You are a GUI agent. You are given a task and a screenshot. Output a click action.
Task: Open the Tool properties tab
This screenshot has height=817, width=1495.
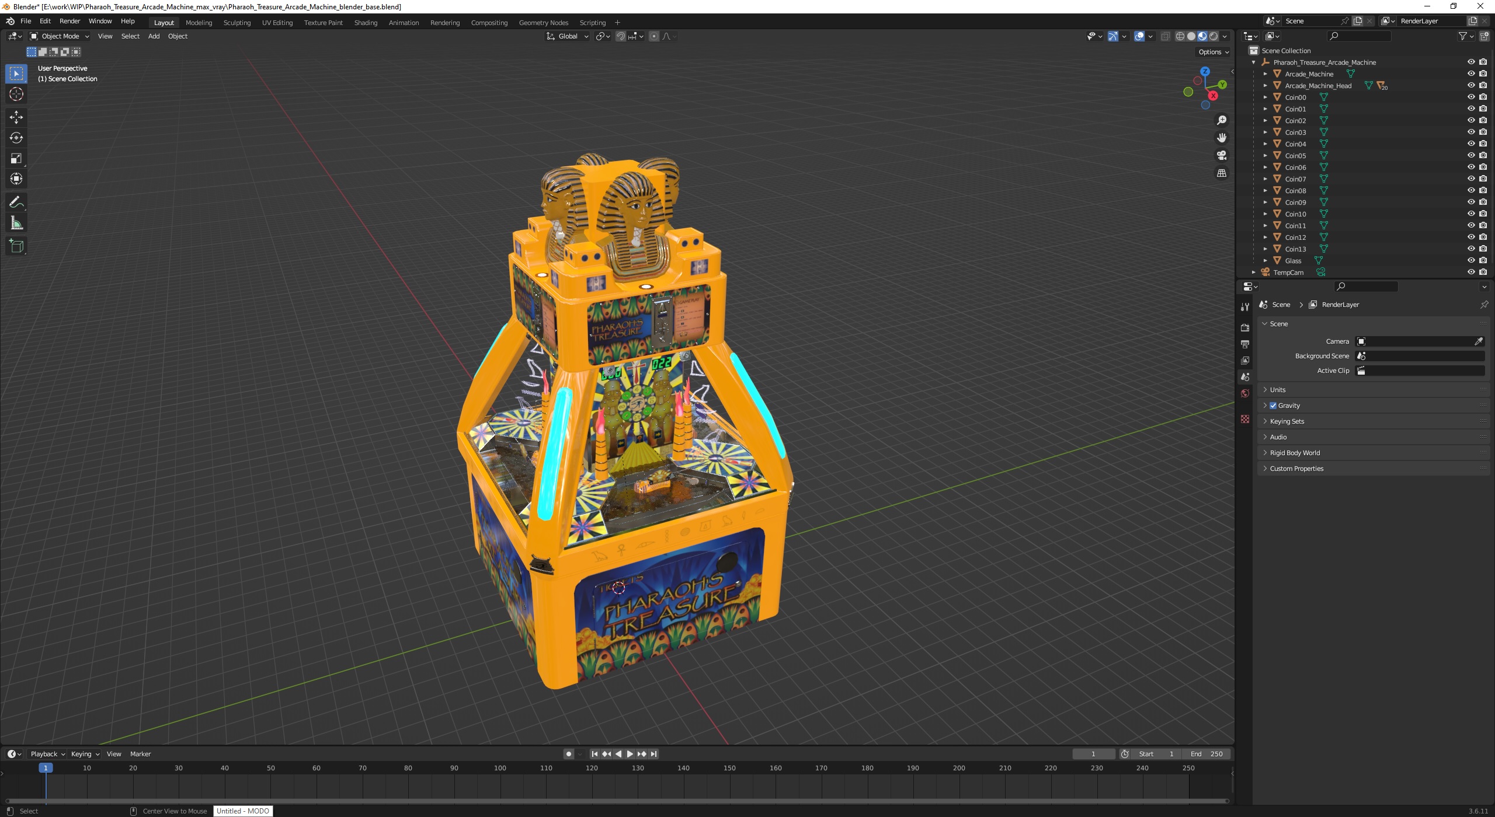click(x=1245, y=307)
